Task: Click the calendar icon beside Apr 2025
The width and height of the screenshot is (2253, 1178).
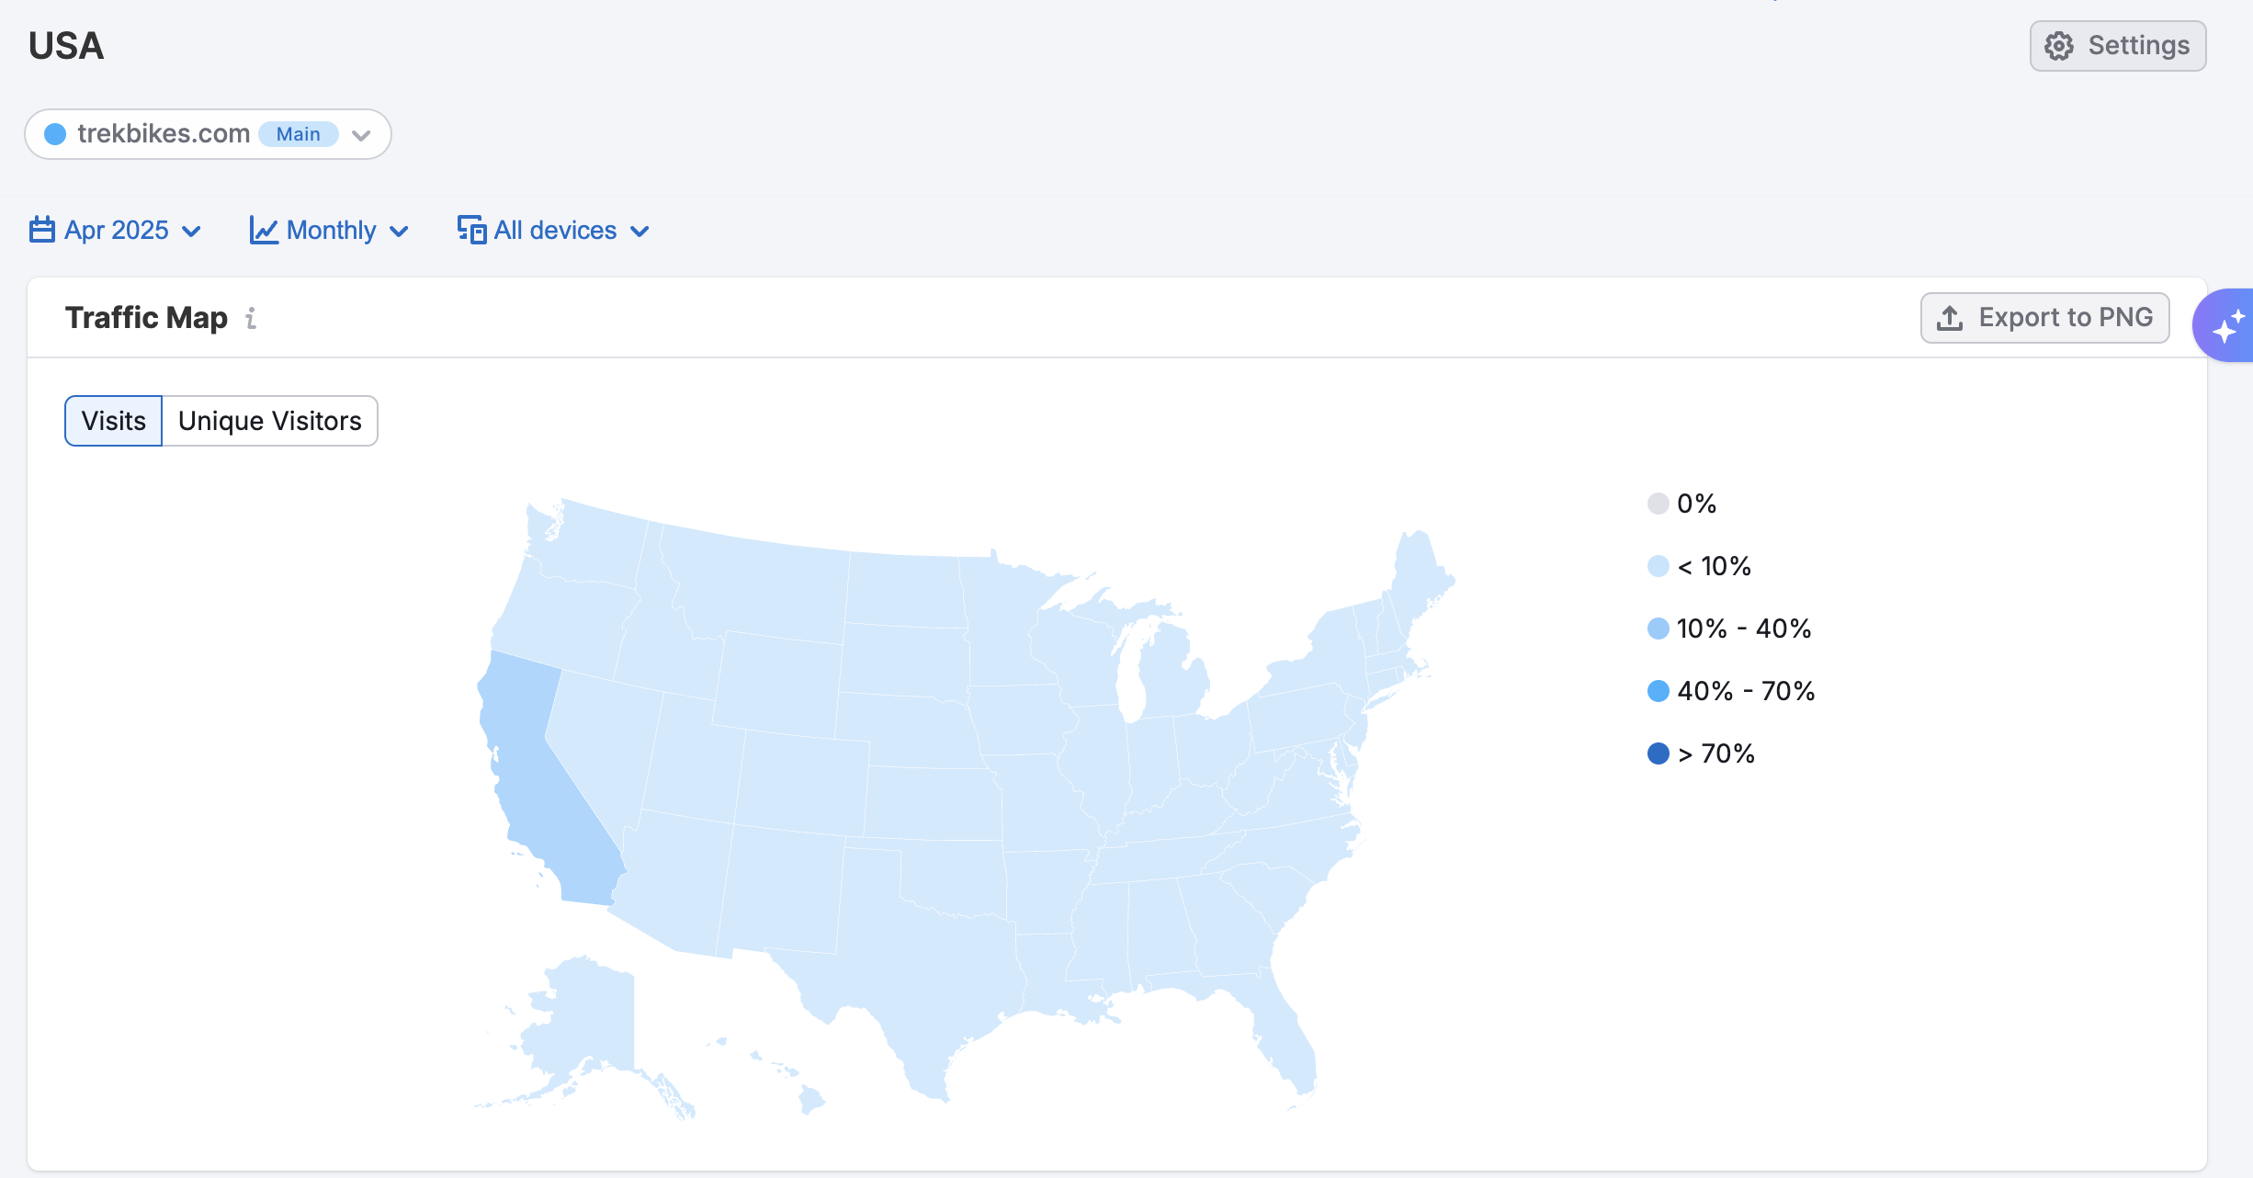Action: (42, 230)
